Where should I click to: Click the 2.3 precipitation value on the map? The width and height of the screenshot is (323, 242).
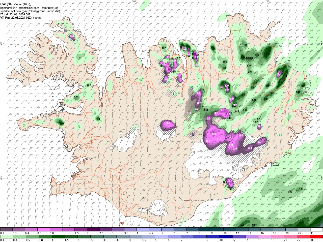coord(281,82)
